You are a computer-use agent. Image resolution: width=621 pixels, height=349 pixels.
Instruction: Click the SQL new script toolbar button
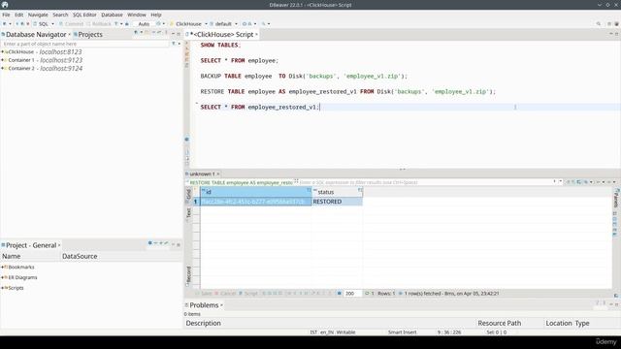[41, 23]
